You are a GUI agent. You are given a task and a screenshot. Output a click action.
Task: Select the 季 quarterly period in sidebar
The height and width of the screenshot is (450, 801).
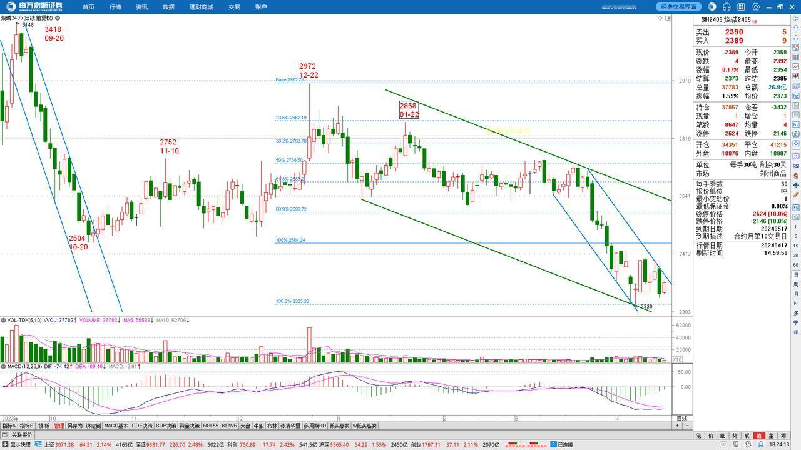(796, 322)
